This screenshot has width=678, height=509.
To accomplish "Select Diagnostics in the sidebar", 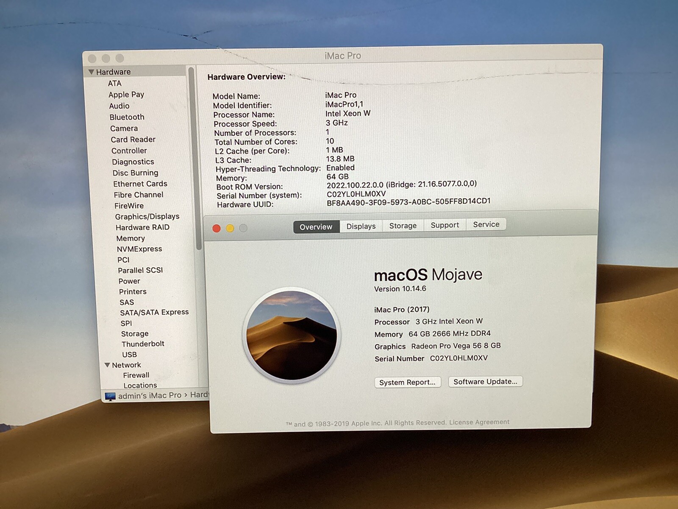I will 133,162.
